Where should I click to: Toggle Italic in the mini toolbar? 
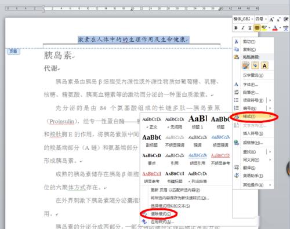(243, 28)
